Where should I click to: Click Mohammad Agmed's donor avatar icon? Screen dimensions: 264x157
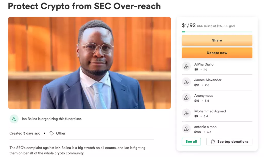[x=186, y=113]
